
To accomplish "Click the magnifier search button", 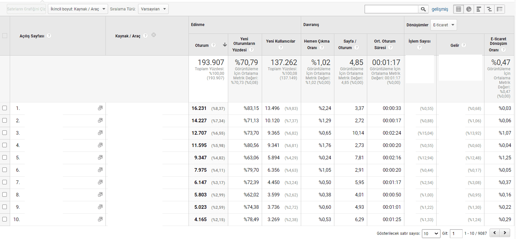I will coord(423,9).
